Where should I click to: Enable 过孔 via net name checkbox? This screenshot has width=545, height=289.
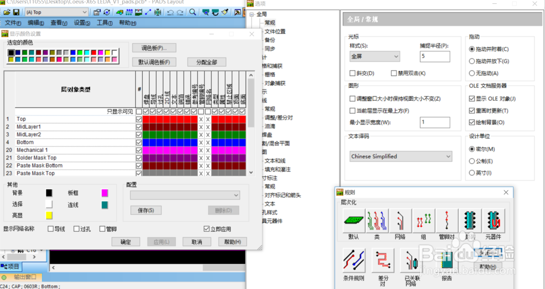coord(76,229)
